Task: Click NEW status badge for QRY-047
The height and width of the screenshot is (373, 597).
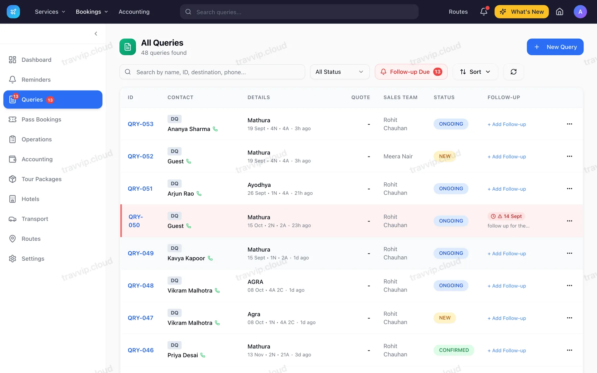Action: 444,318
